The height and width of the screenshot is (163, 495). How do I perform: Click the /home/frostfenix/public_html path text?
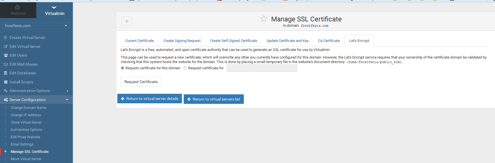pyautogui.click(x=374, y=62)
